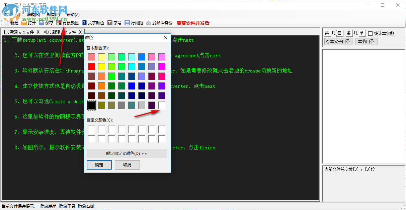
Task: Click the 章节目录 chapter directory button
Action: [366, 41]
